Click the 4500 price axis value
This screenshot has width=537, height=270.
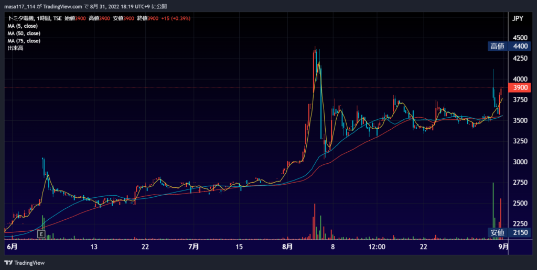520,38
